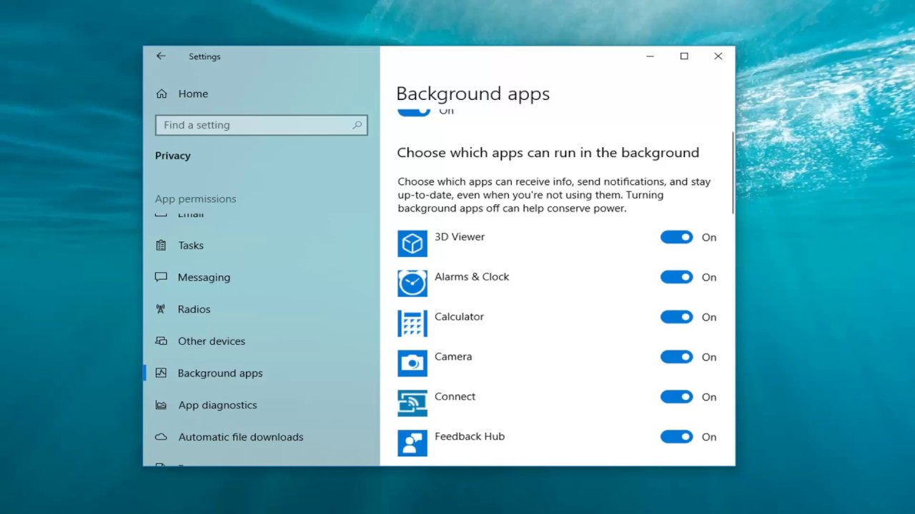Click the back arrow in Settings
Image resolution: width=915 pixels, height=514 pixels.
161,56
